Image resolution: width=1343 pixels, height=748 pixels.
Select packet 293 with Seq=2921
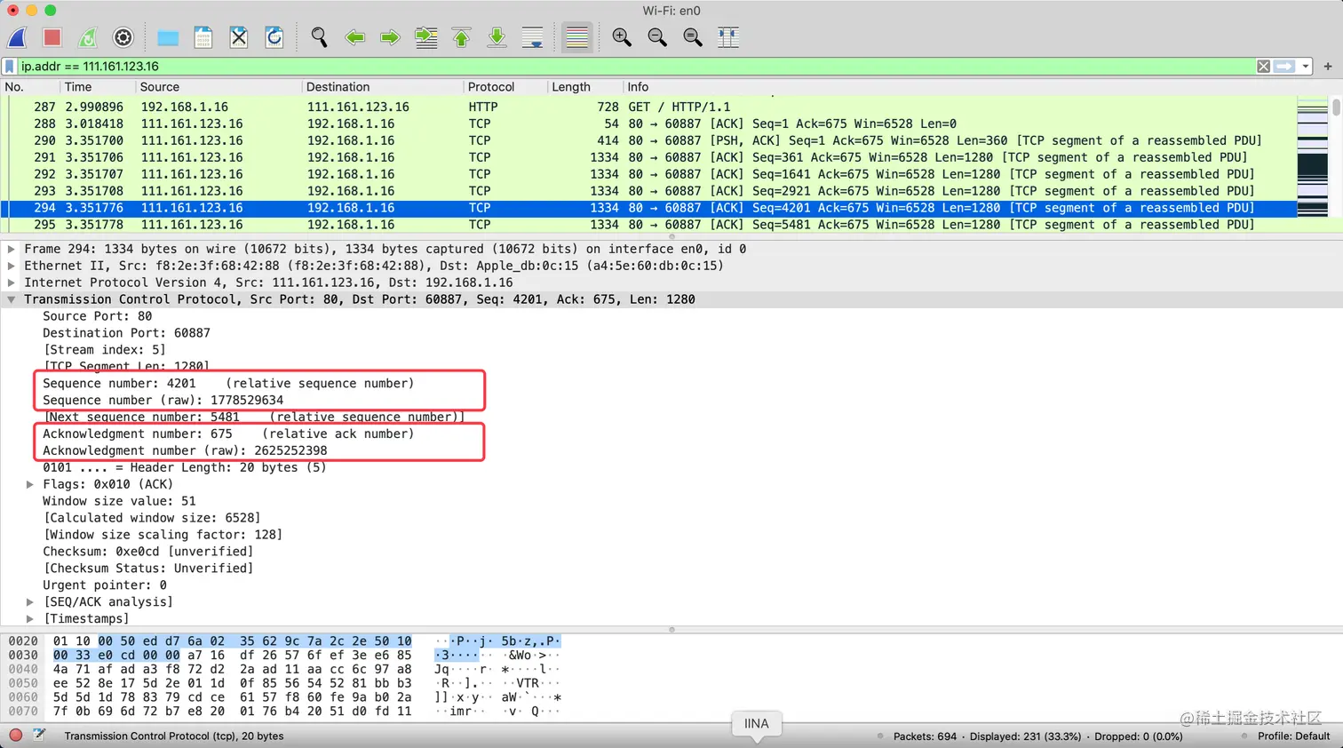648,191
